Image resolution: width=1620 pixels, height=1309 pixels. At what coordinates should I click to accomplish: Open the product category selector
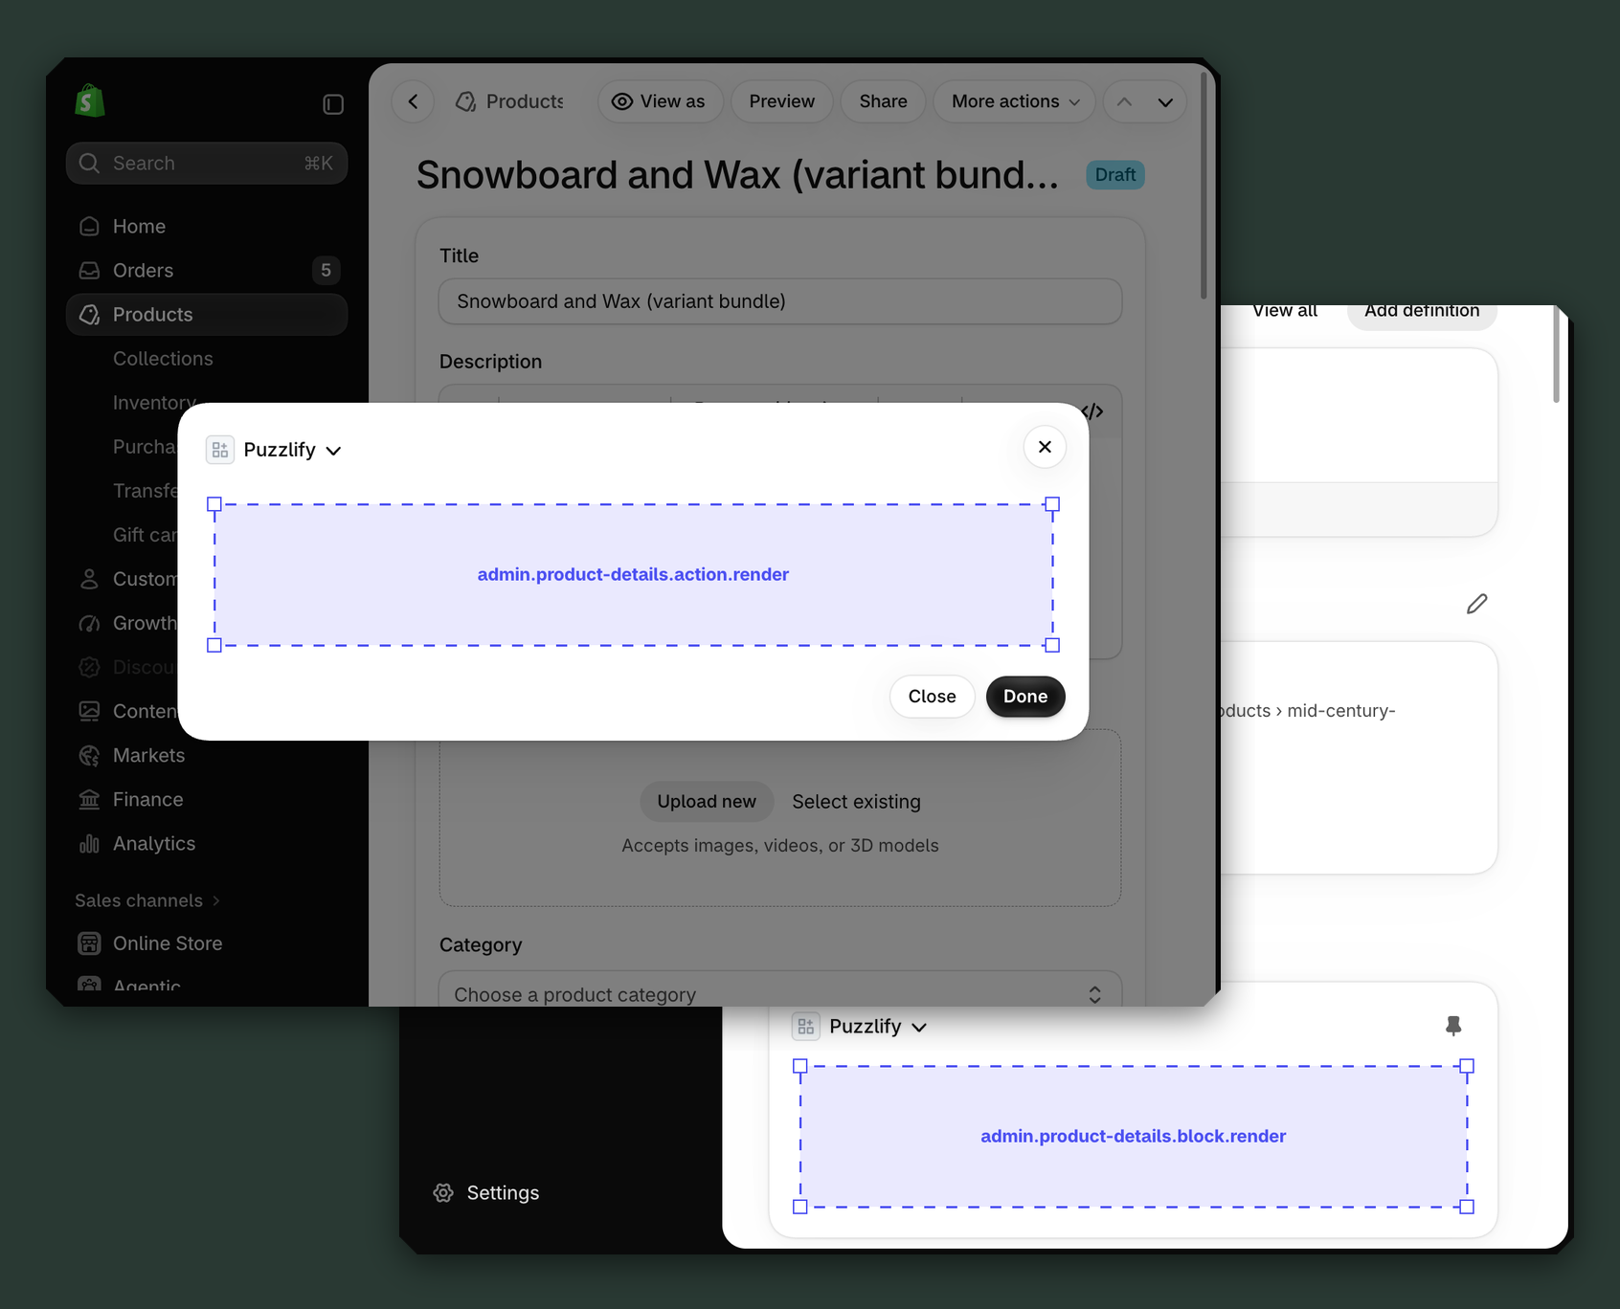[x=780, y=989]
